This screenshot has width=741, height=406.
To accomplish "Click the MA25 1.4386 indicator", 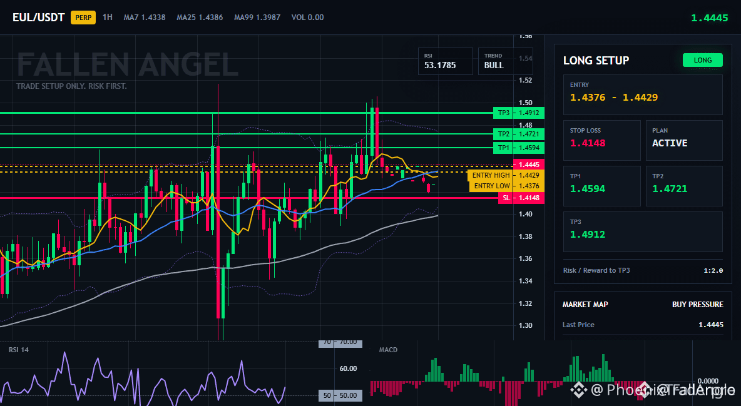I will [200, 18].
